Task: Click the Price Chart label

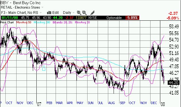Action: [x=7, y=22]
